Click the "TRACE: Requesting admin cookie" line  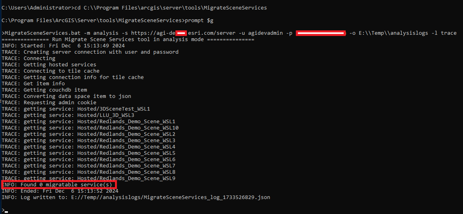pos(49,102)
